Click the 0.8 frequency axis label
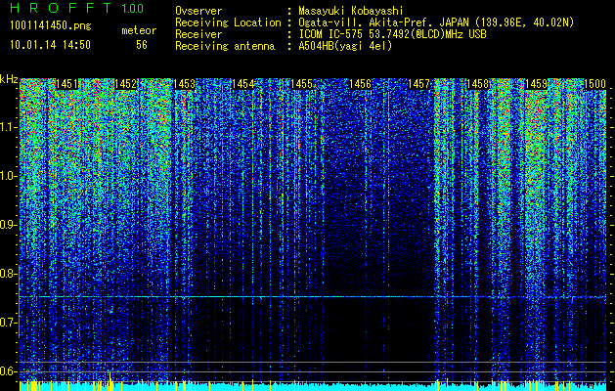The height and width of the screenshot is (391, 615). click(x=9, y=274)
